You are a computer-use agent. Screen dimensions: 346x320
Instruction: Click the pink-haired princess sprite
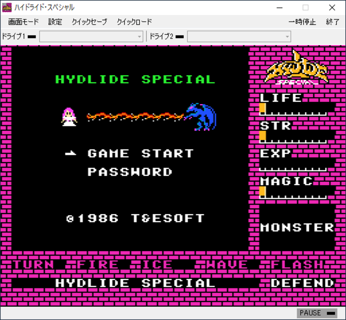pos(69,117)
